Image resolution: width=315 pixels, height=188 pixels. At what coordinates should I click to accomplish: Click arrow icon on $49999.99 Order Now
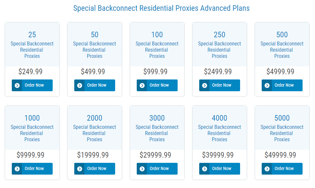pos(267,169)
